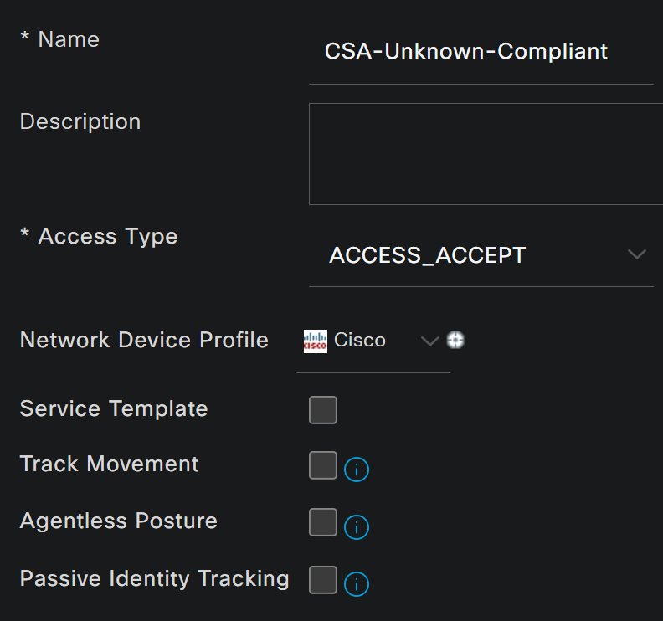Viewport: 663px width, 621px height.
Task: Click inside the Description text area
Action: pos(486,154)
